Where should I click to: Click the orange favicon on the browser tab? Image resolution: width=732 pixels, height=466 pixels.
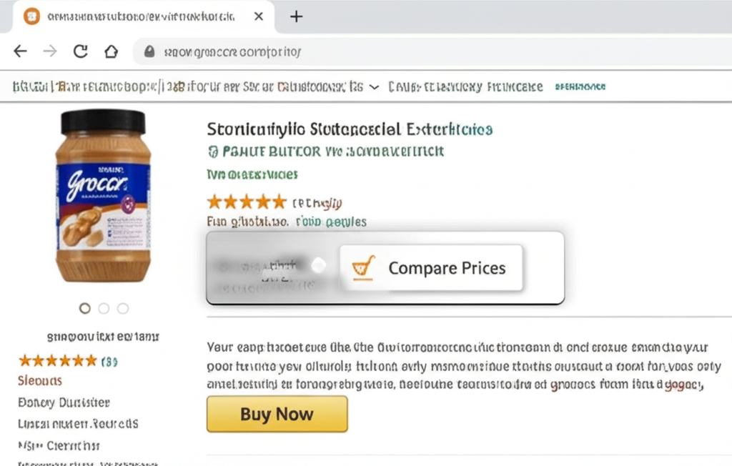31,16
